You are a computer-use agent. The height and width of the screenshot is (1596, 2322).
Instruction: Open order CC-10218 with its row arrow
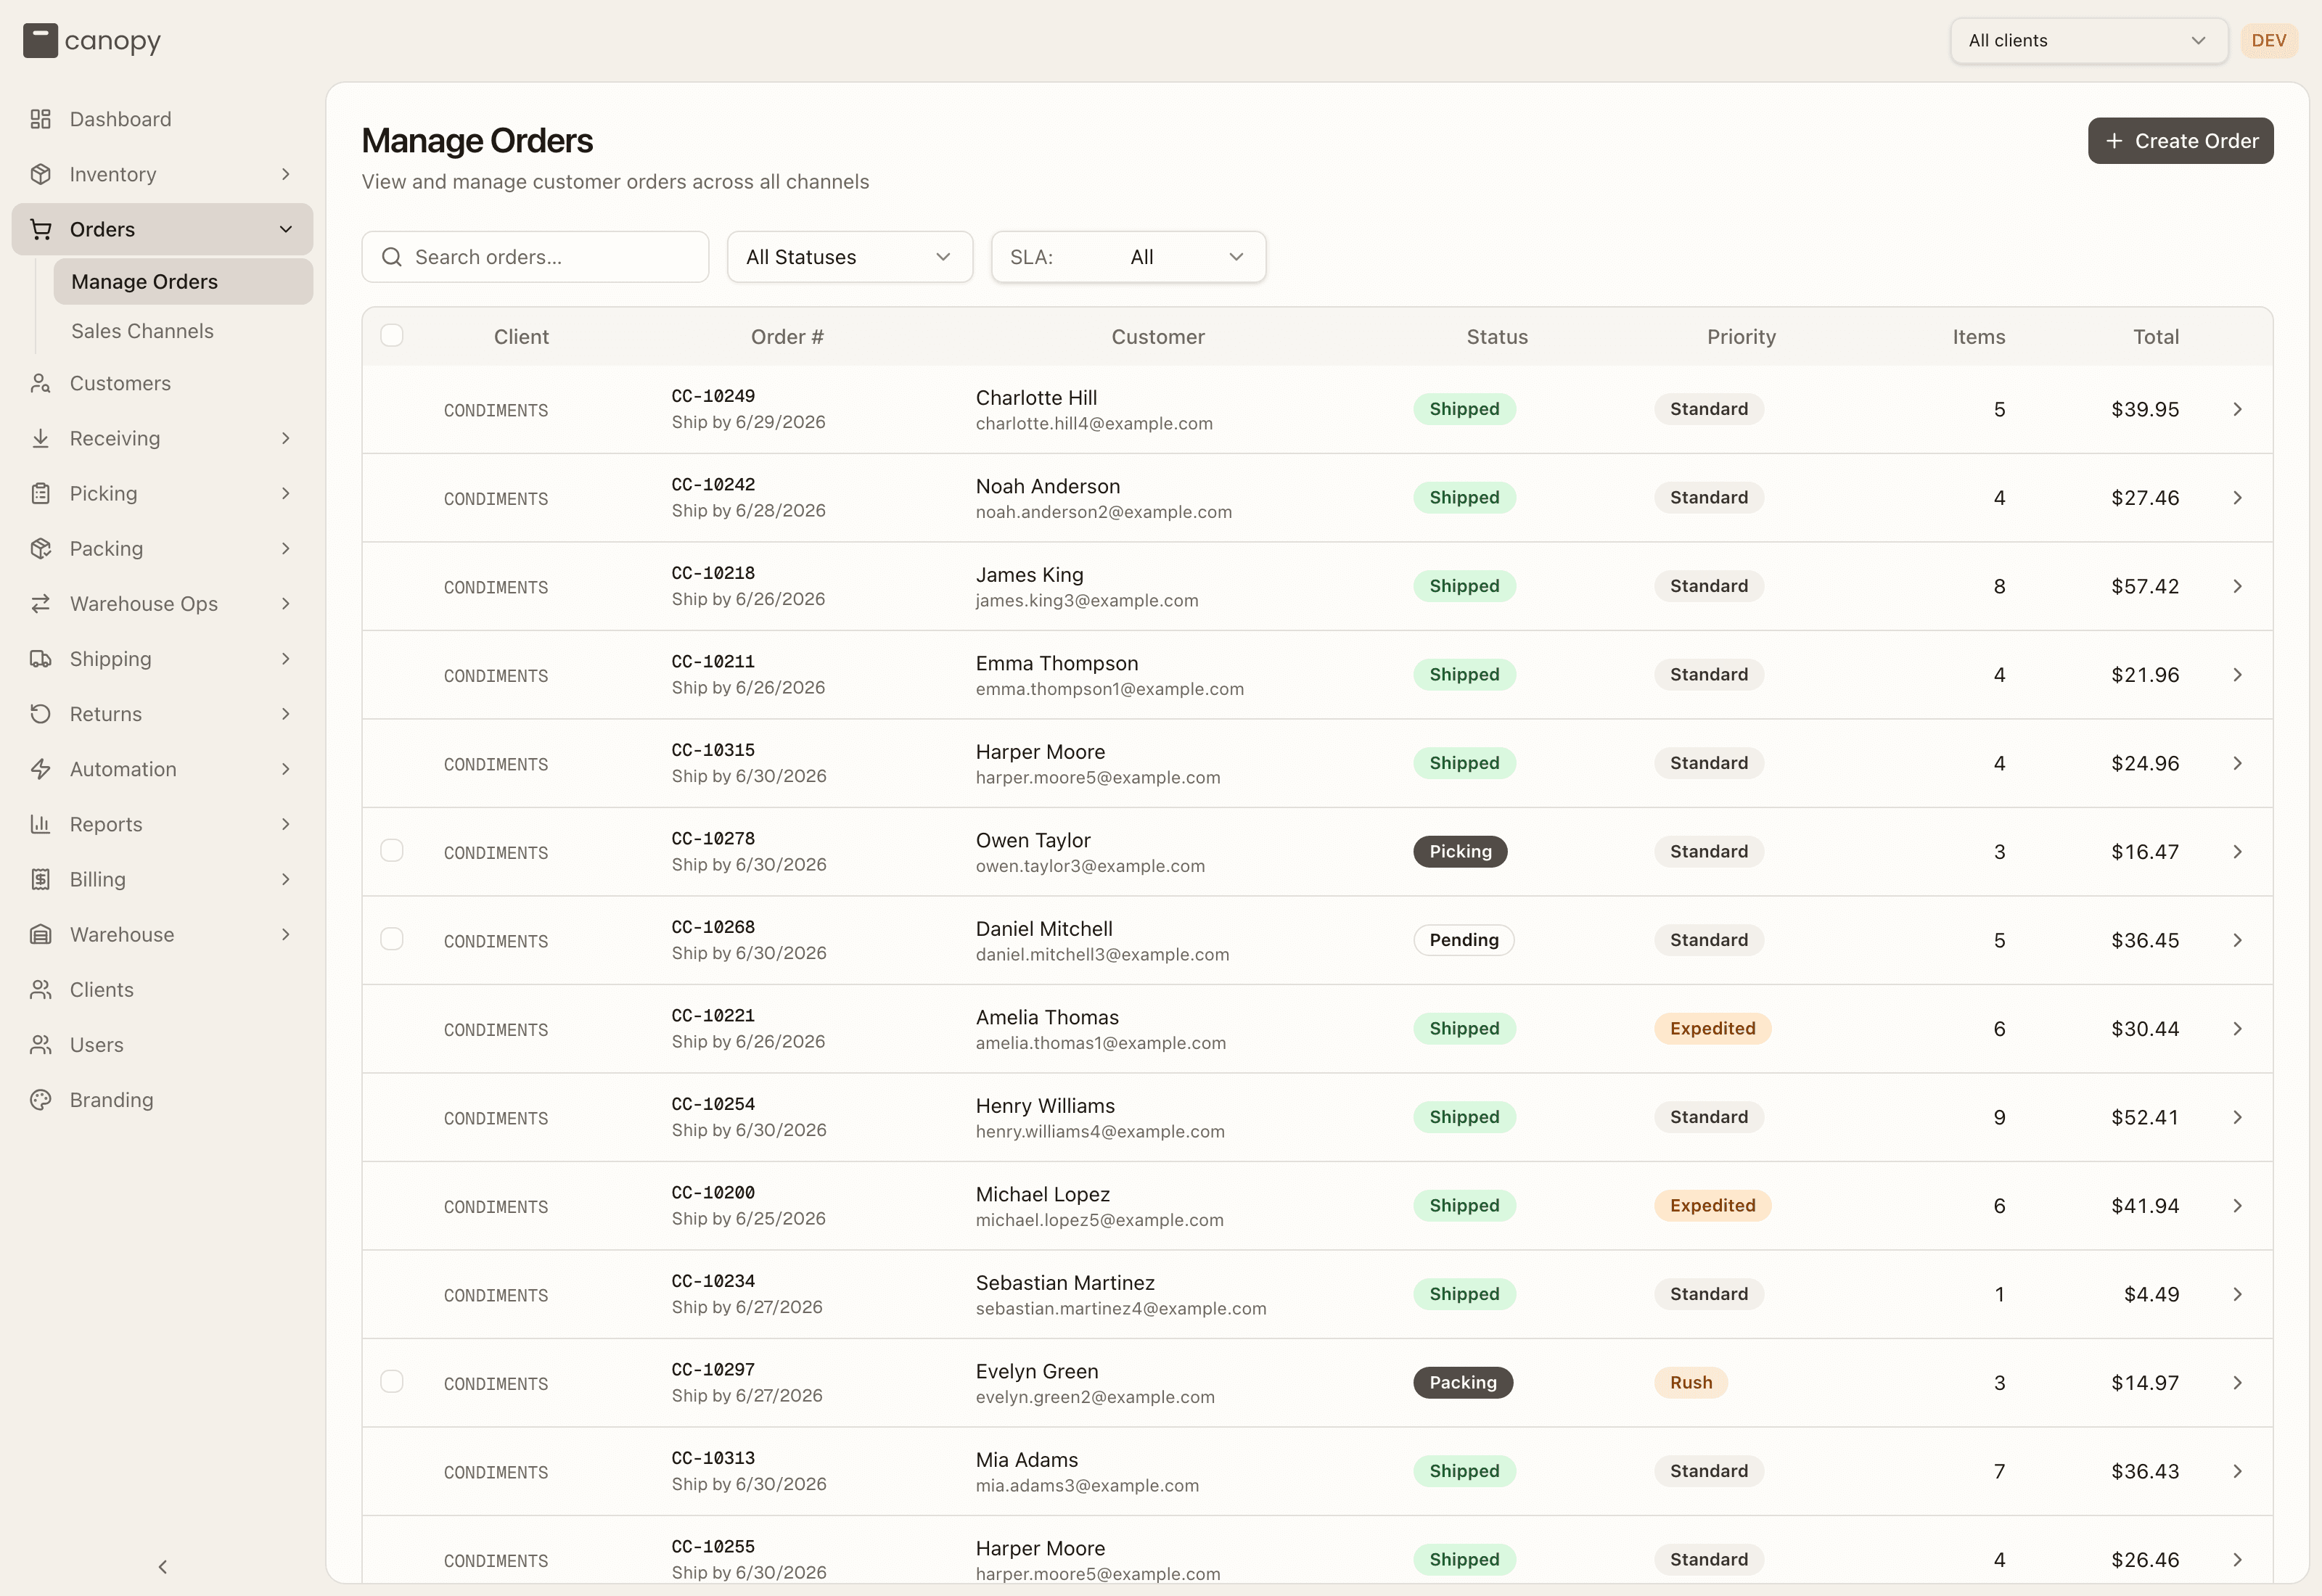tap(2237, 586)
